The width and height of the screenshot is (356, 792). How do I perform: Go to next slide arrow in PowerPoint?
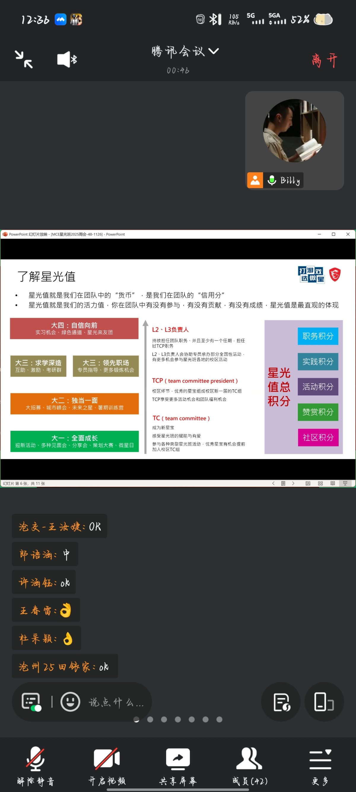(x=293, y=483)
